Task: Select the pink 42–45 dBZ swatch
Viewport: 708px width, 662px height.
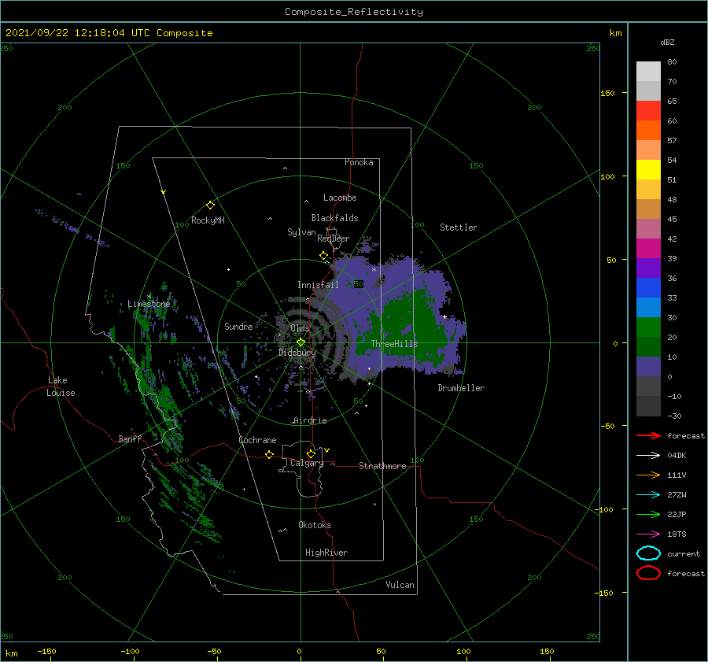Action: pyautogui.click(x=648, y=228)
